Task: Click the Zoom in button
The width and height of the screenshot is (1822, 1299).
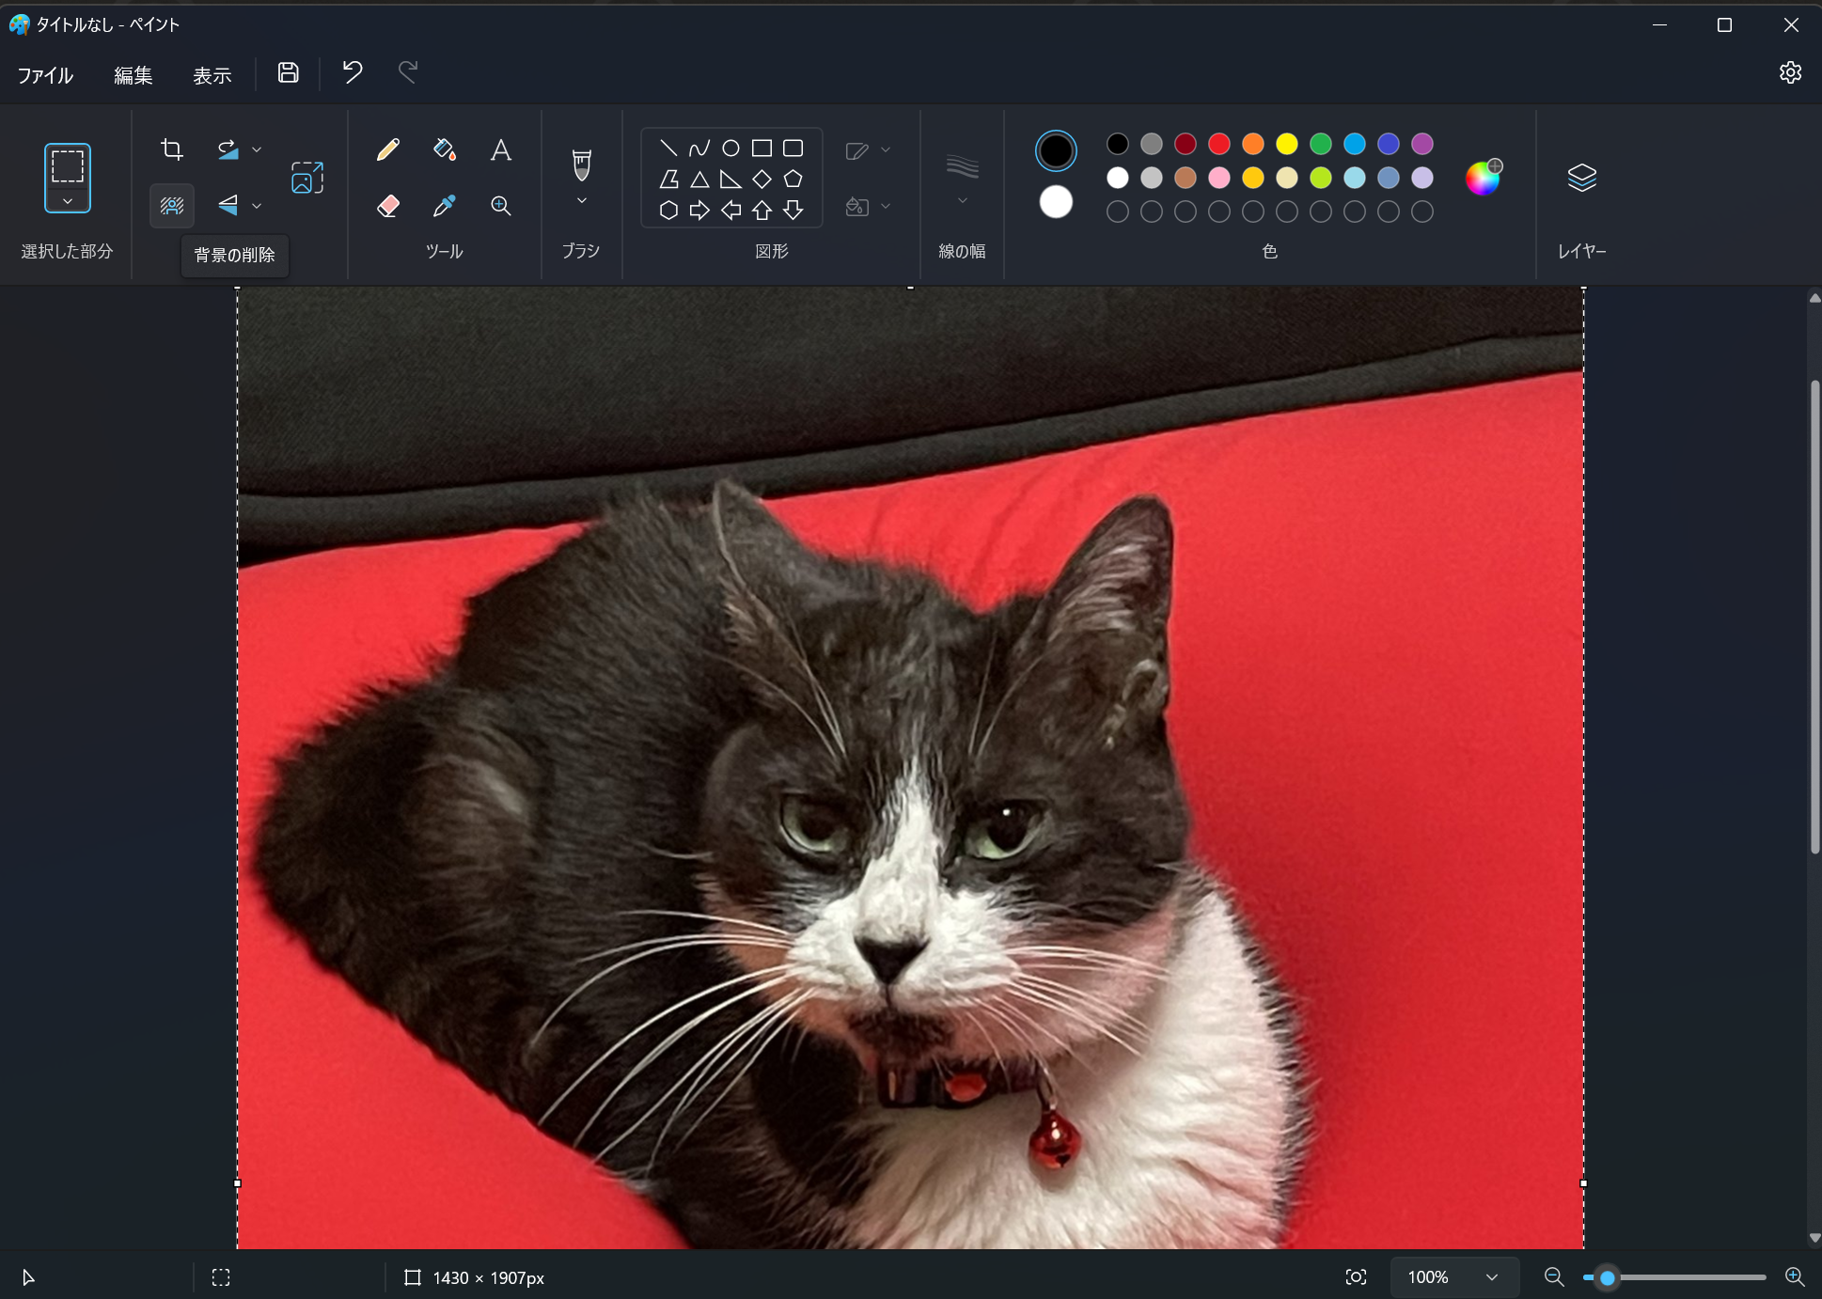Action: (1795, 1277)
